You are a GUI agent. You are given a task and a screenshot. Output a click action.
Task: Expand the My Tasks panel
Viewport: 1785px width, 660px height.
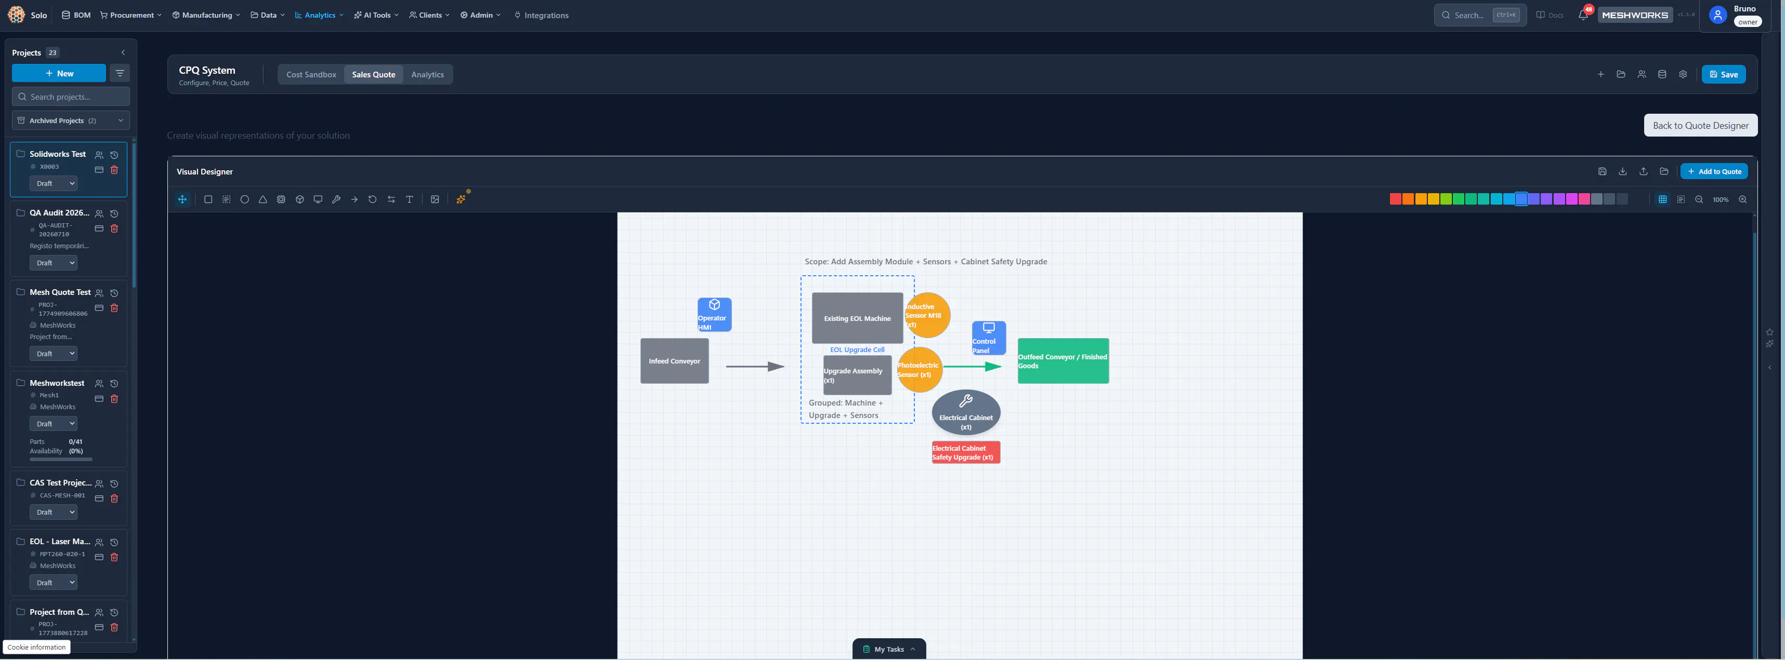[889, 649]
